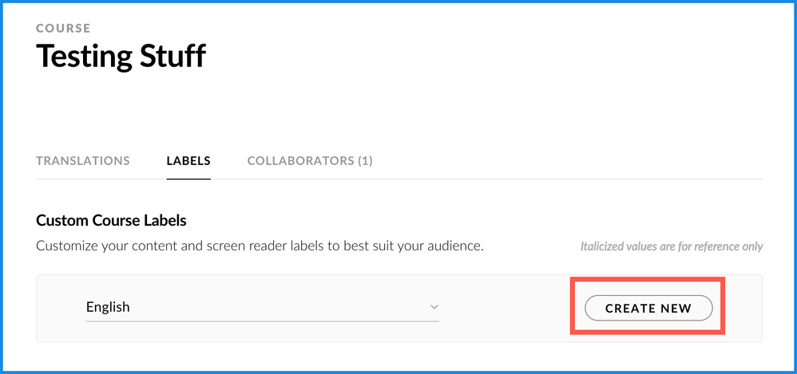Open the English language dropdown
The width and height of the screenshot is (797, 374).
(262, 307)
